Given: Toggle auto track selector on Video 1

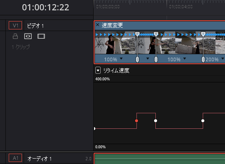Looking at the screenshot, I should click(x=28, y=36).
